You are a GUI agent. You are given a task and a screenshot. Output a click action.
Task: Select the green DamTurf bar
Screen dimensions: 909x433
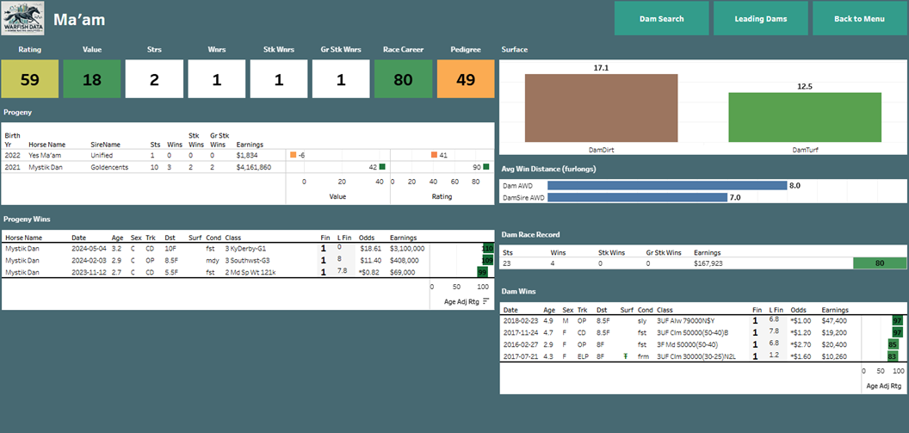(x=804, y=117)
